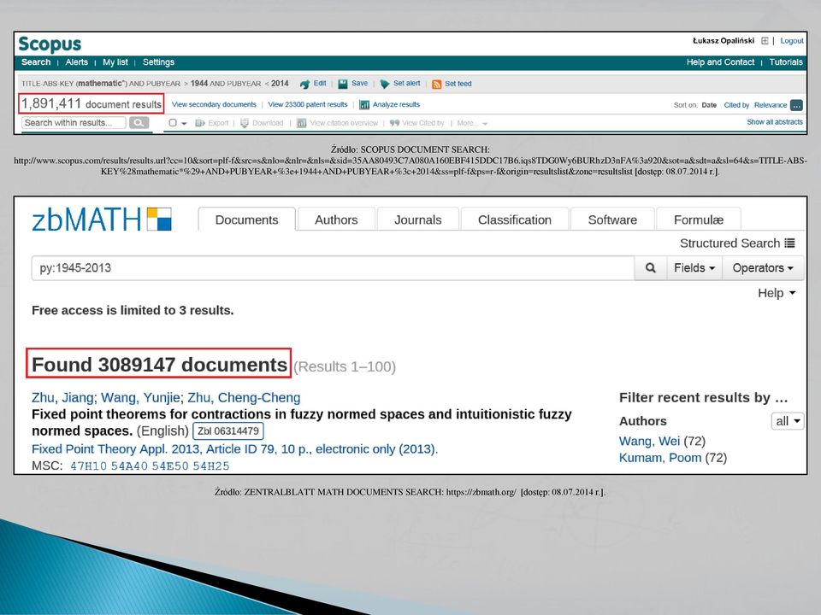The width and height of the screenshot is (821, 615).
Task: Click the Structured Search link text
Action: coord(729,243)
